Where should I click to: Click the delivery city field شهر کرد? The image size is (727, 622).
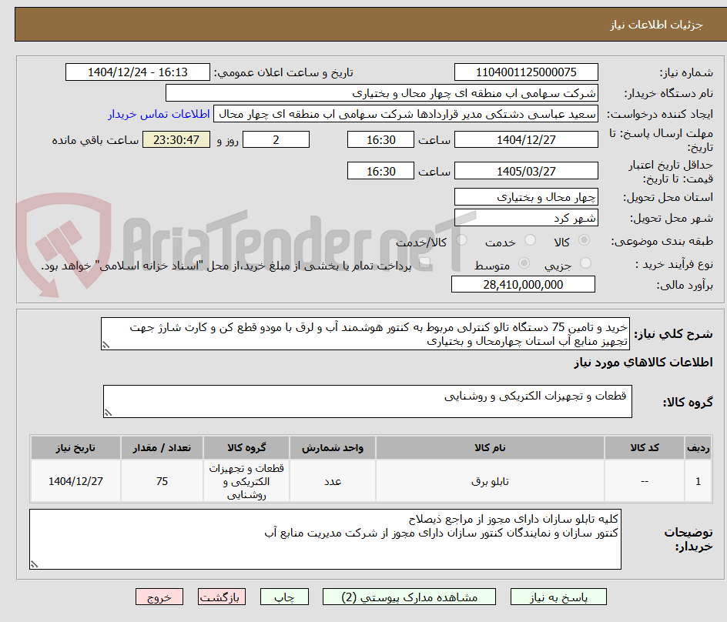(x=526, y=218)
